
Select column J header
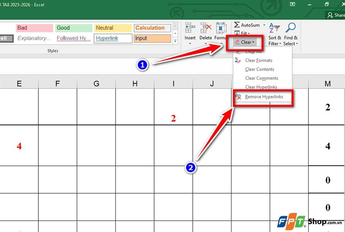click(x=212, y=84)
